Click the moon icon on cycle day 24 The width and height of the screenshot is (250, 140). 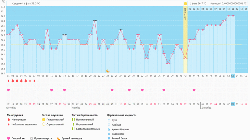[x=108, y=71]
